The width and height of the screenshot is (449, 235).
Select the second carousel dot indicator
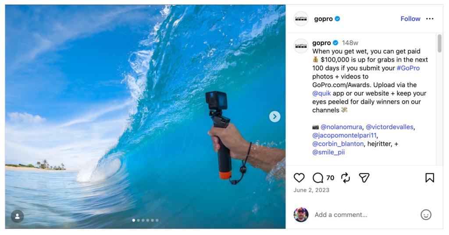[x=139, y=221]
